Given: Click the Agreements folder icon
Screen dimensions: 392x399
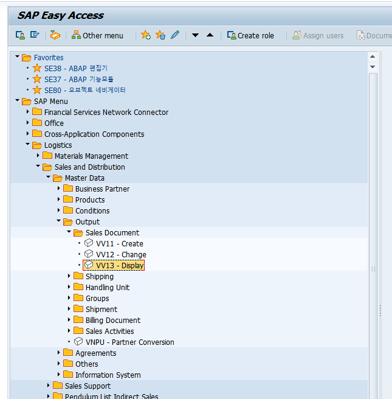Looking at the screenshot, I should (68, 352).
